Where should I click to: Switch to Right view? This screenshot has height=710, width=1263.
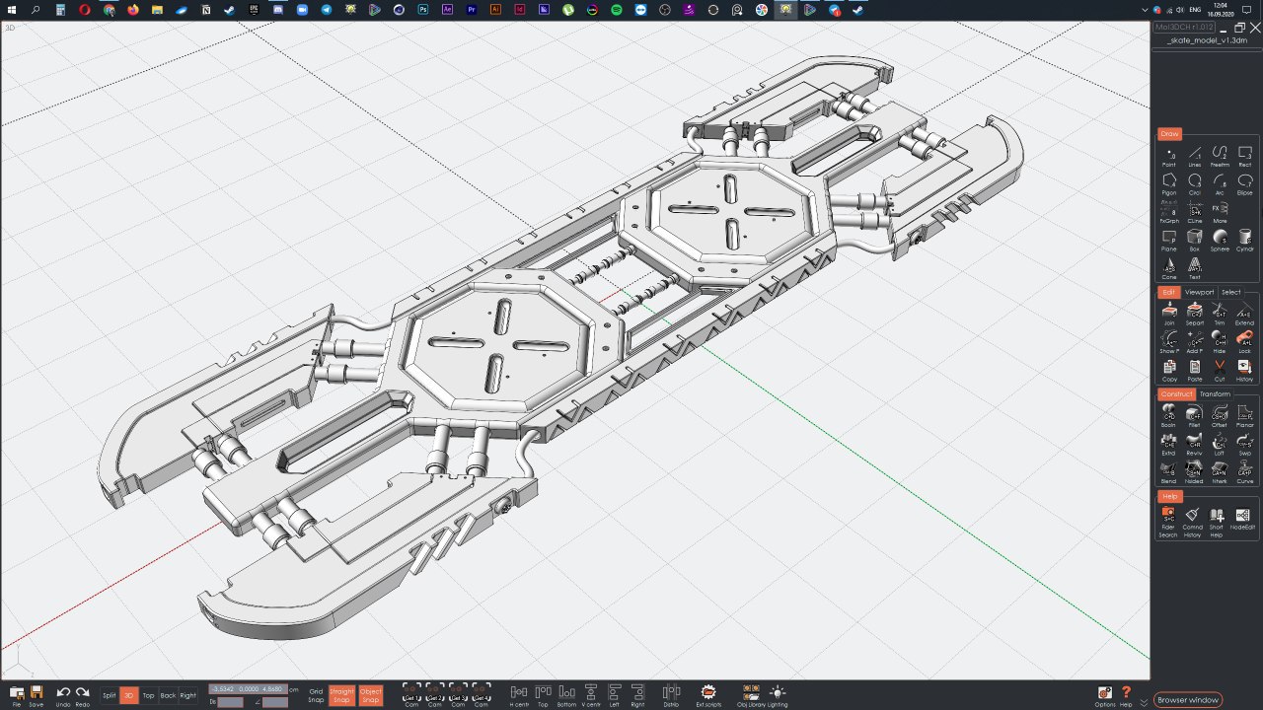click(187, 695)
